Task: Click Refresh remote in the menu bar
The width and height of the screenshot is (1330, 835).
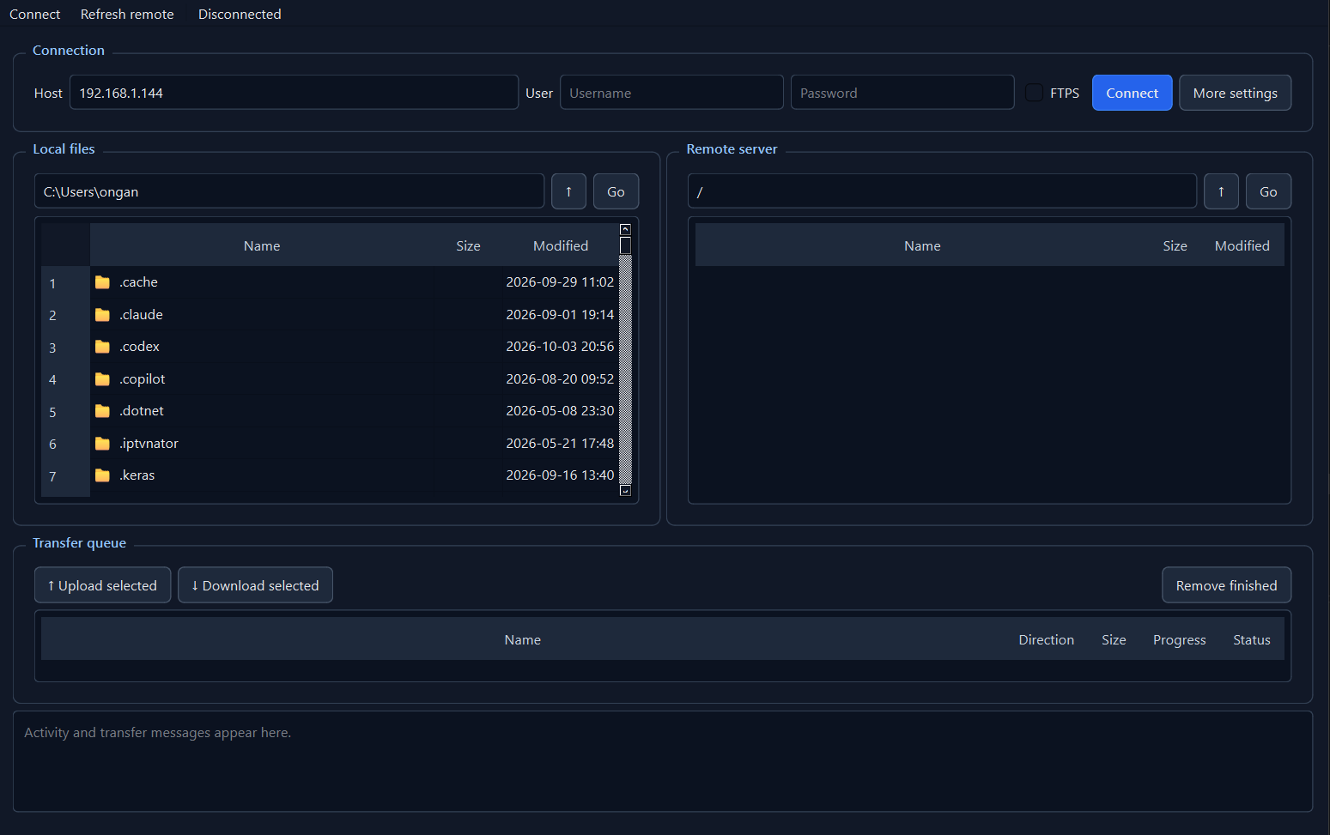Action: 127,14
